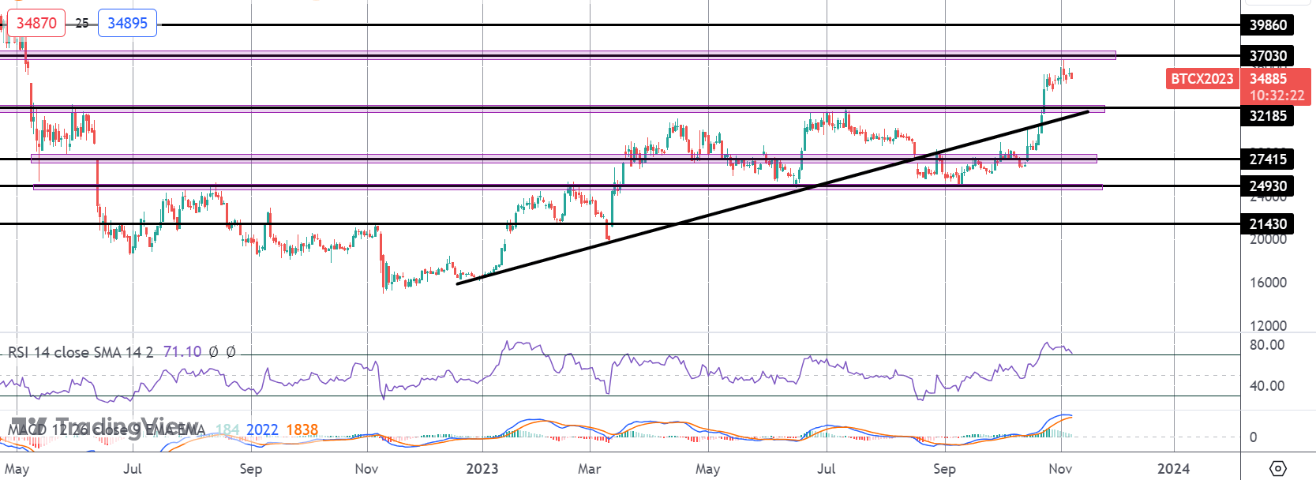Click the 2023 time axis label

tap(482, 469)
